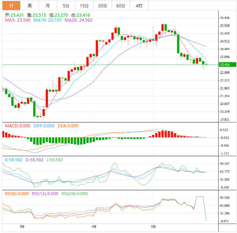Screen dimensions: 237x233
Task: Click the 19.831 price axis label
Action: tap(225, 120)
